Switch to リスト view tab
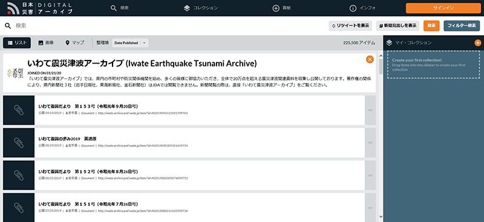484x222 pixels. point(17,43)
